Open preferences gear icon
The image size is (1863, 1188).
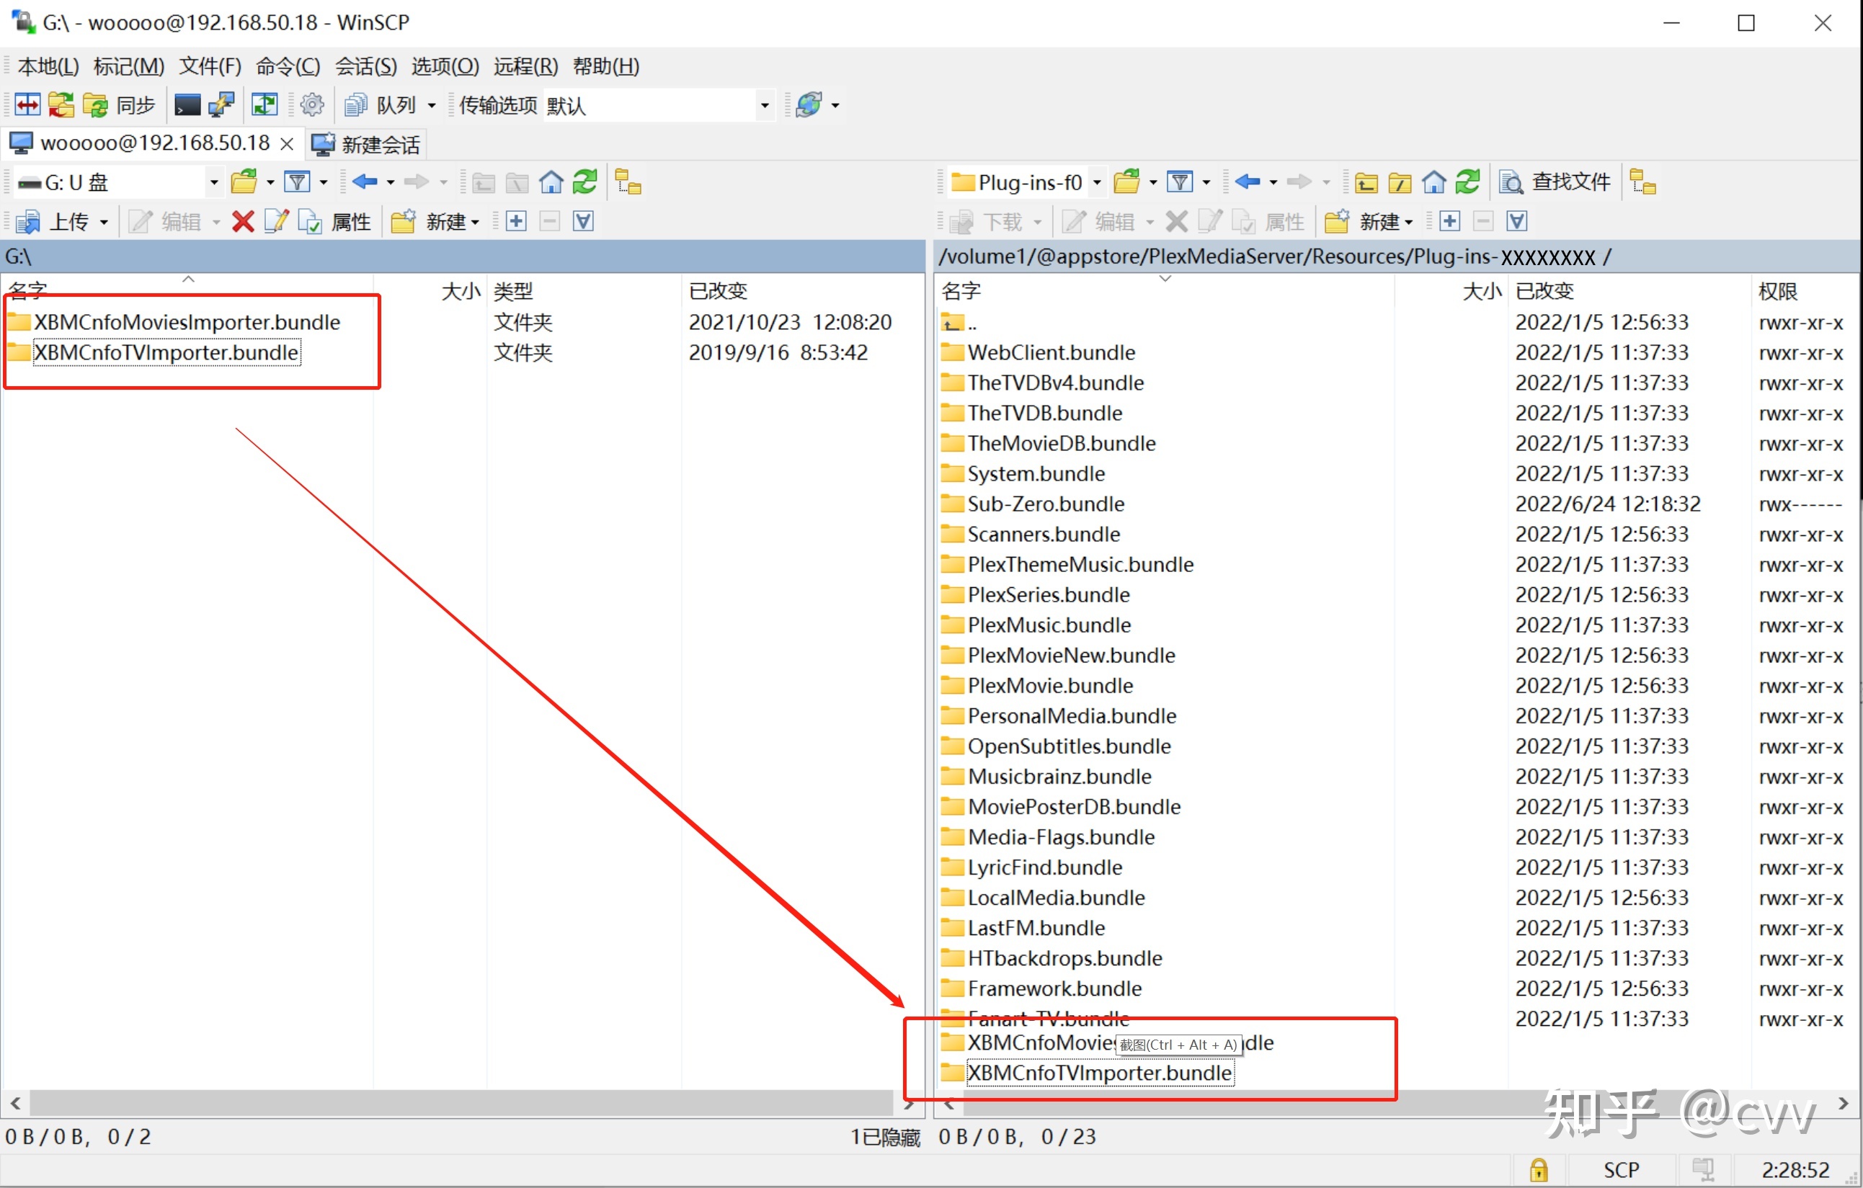tap(313, 104)
